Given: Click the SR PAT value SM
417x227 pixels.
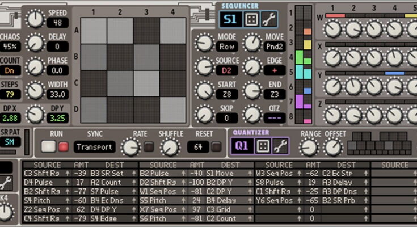Looking at the screenshot, I should 10,141.
